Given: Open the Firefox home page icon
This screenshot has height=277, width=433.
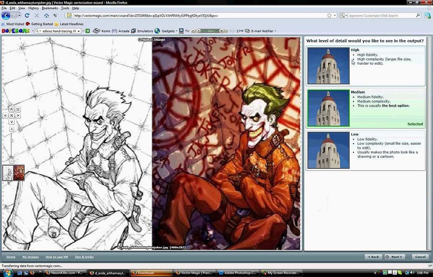Looking at the screenshot, I should (47, 15).
